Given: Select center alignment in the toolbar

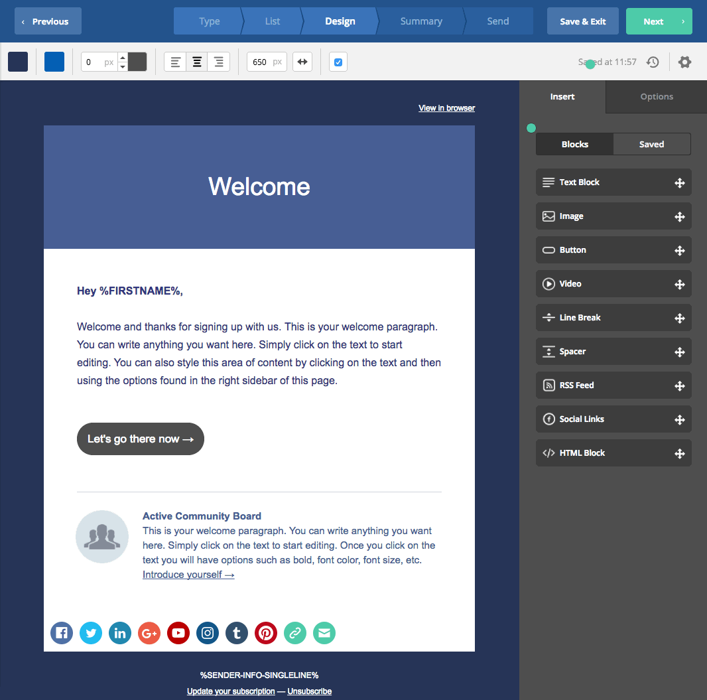Looking at the screenshot, I should pyautogui.click(x=197, y=62).
